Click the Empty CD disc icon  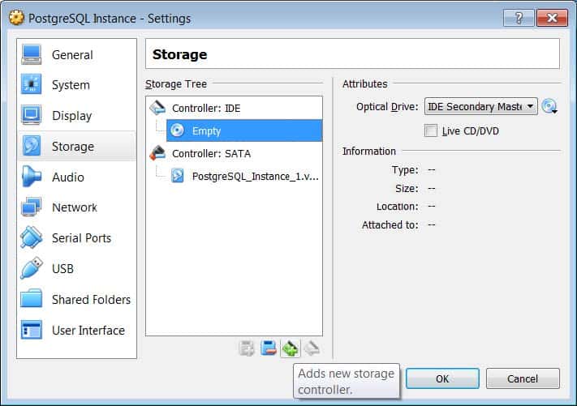coord(177,130)
